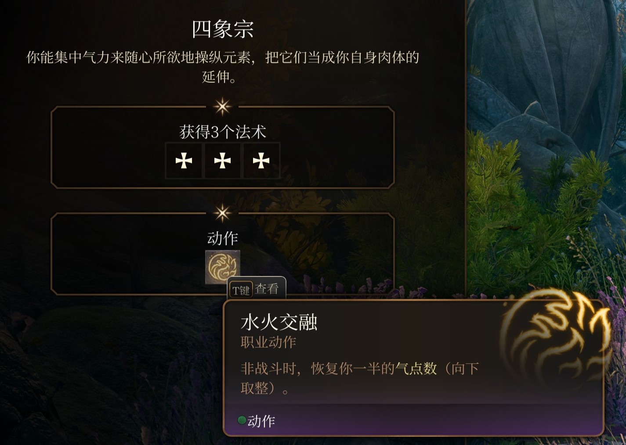Viewport: 626px width, 445px height.
Task: Click the star ornament above 获得3个法术
Action: click(x=222, y=107)
